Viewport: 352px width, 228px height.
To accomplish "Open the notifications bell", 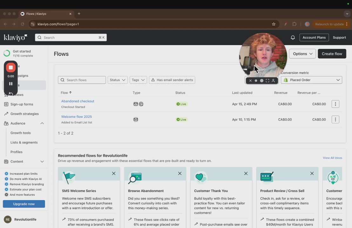I will pos(293,38).
